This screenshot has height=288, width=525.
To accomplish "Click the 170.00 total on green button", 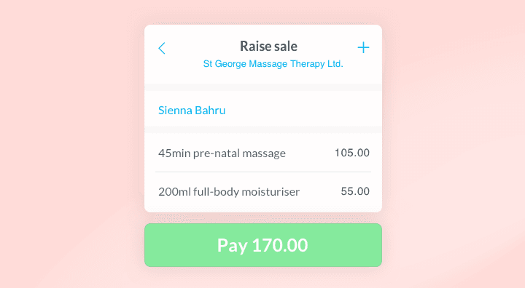I will (x=280, y=245).
